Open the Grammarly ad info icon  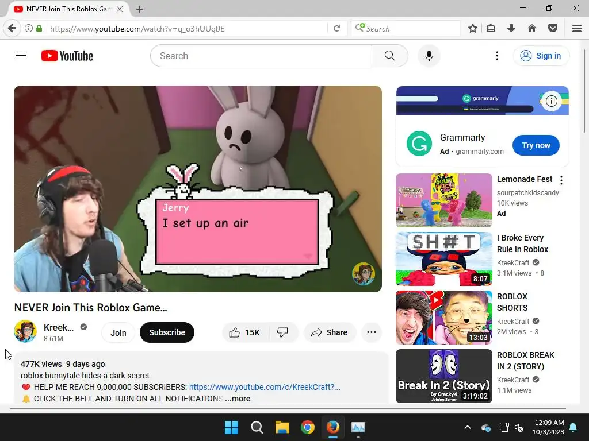coord(552,101)
